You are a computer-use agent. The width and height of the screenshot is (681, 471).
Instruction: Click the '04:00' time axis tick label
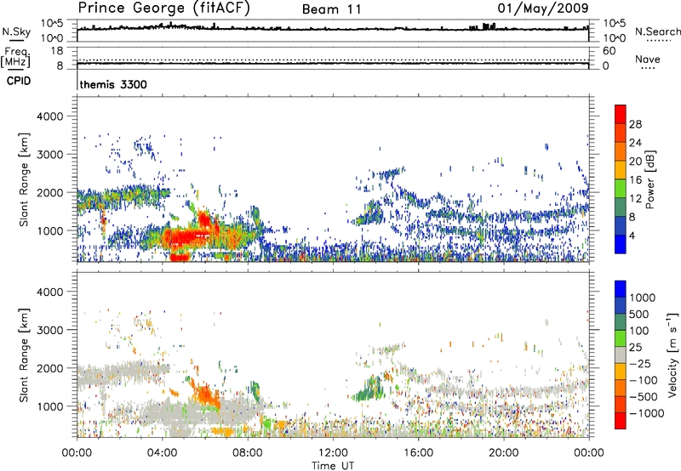pos(163,453)
